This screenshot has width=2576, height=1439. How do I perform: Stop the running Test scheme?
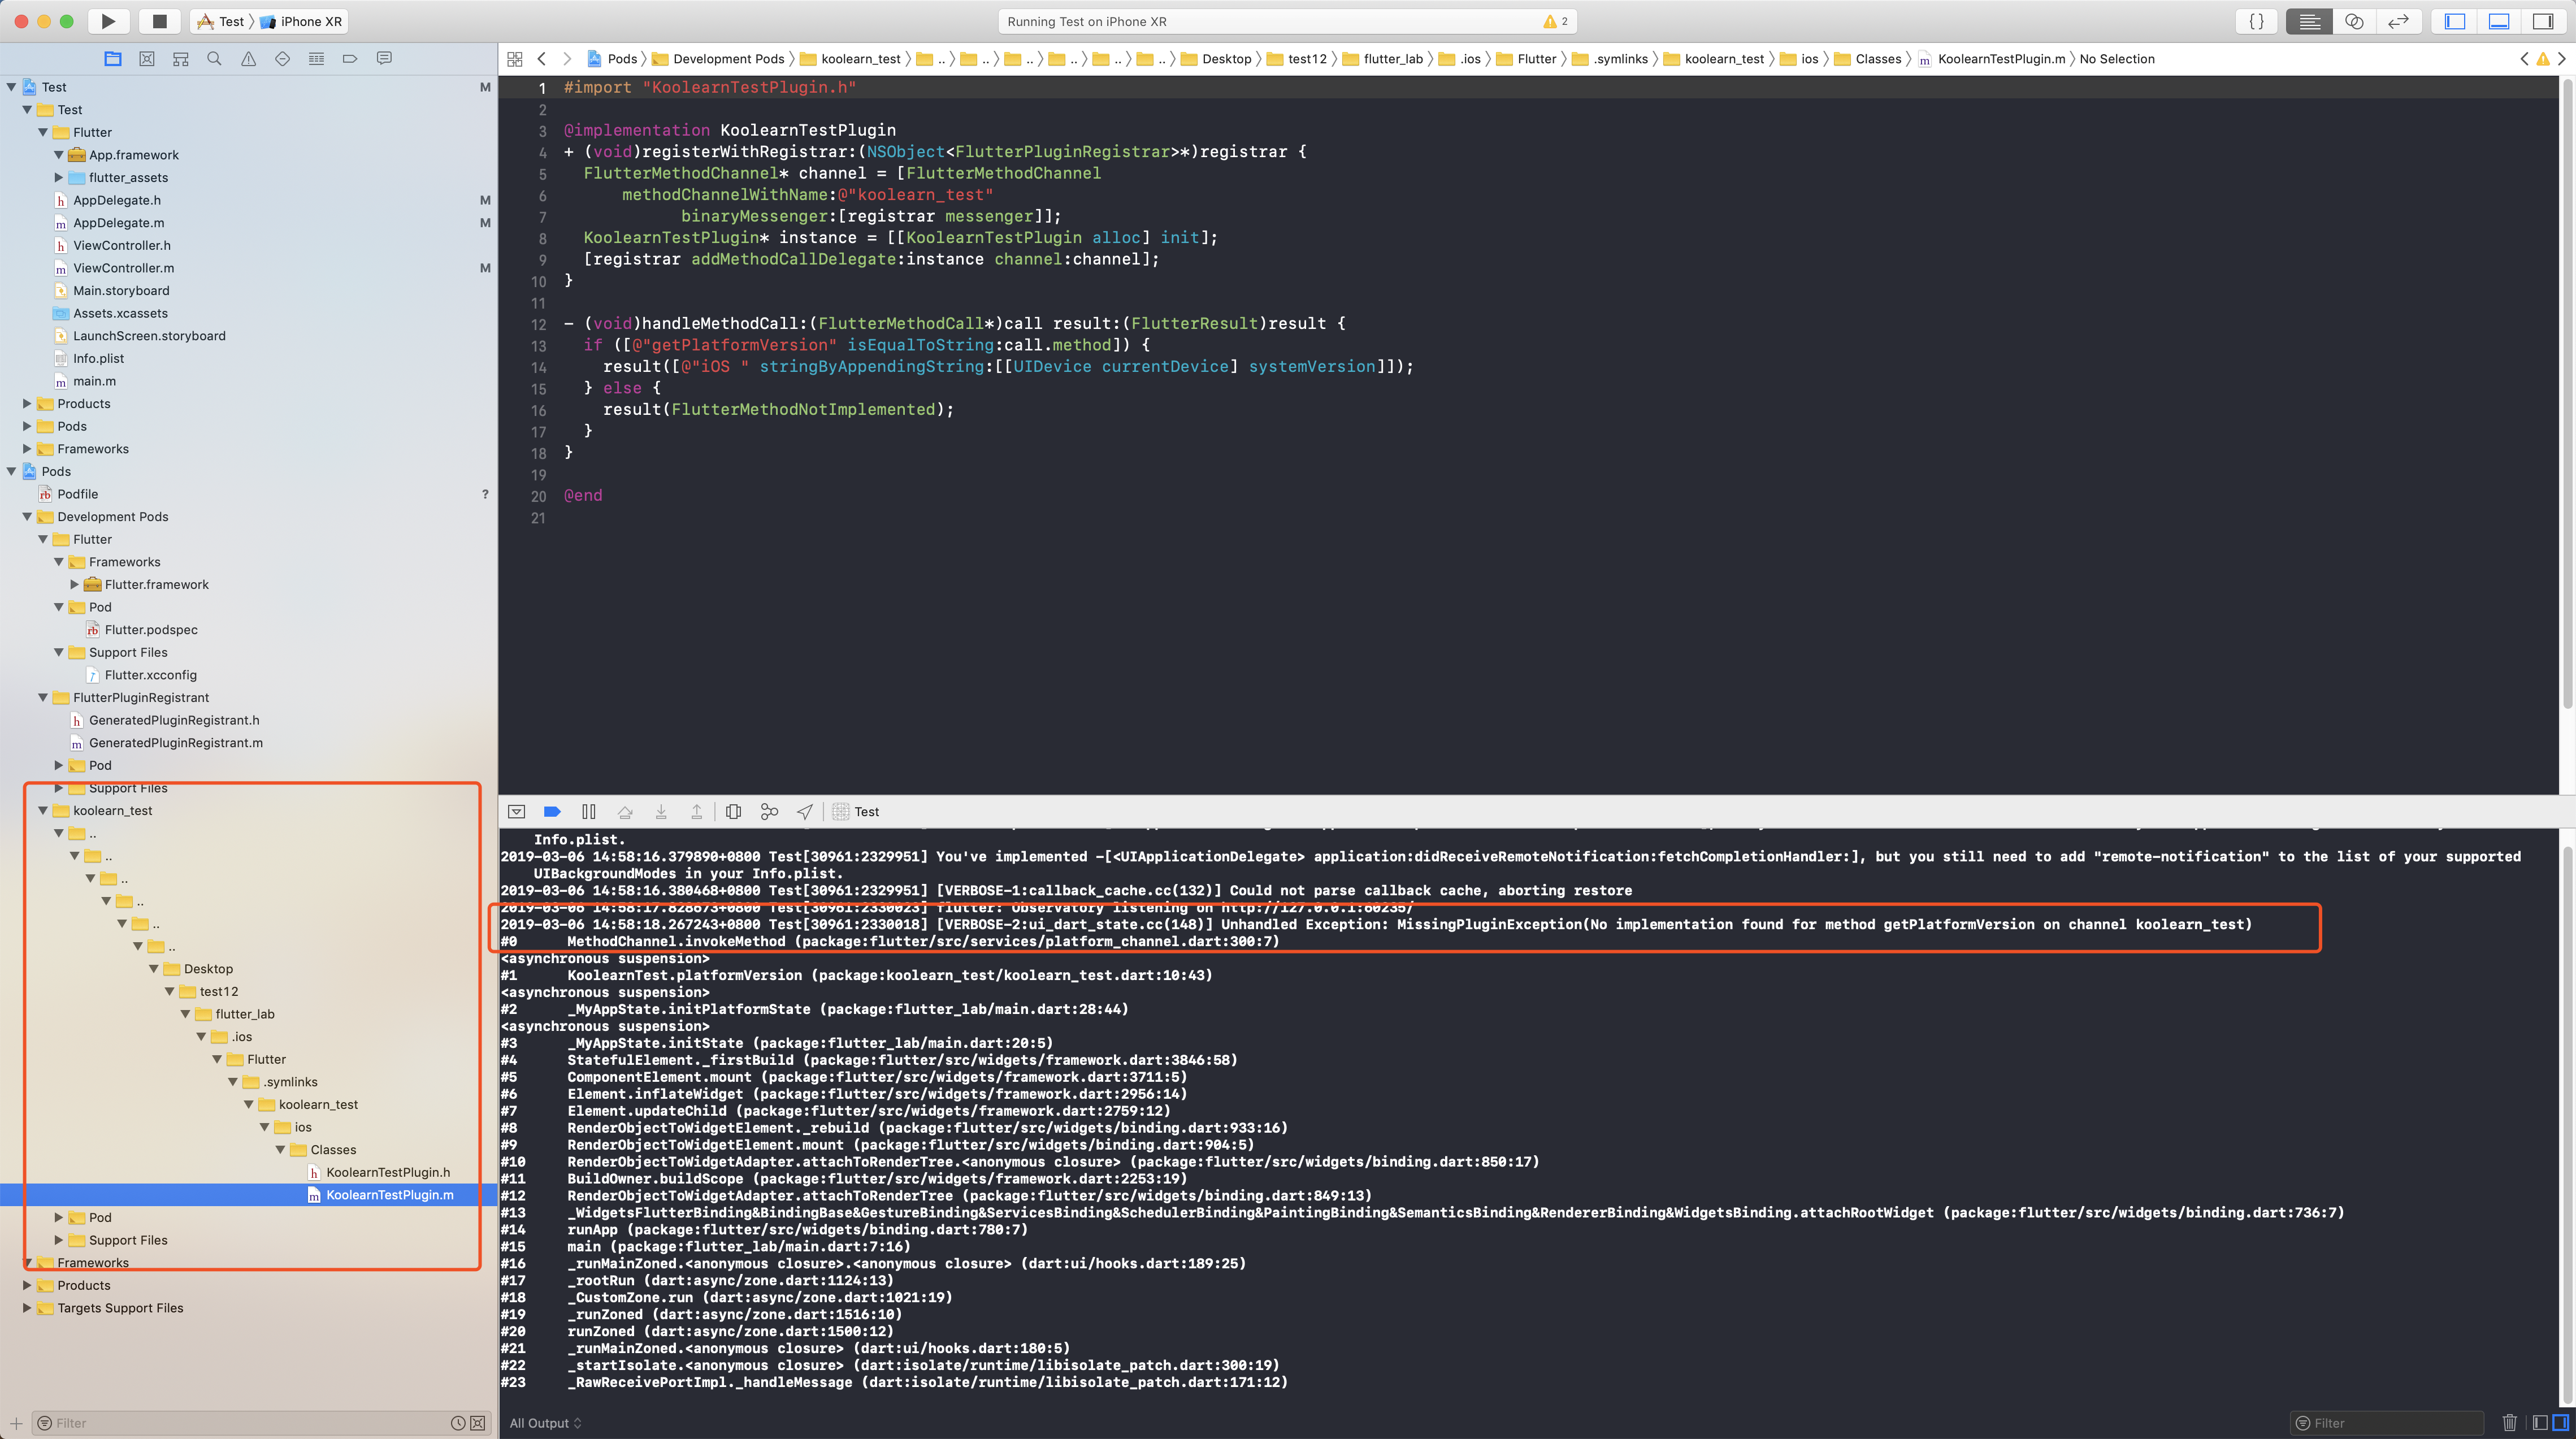[x=159, y=21]
